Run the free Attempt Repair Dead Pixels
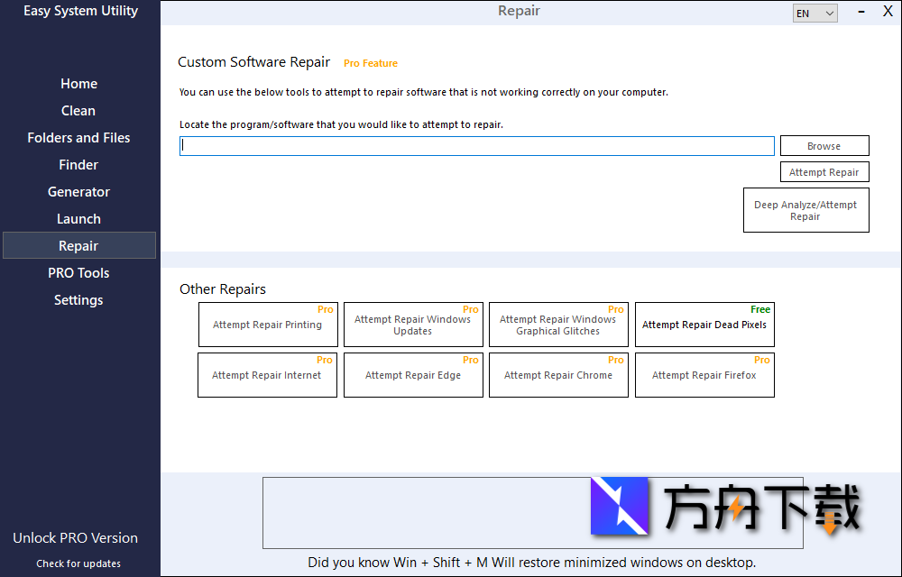 pyautogui.click(x=704, y=325)
